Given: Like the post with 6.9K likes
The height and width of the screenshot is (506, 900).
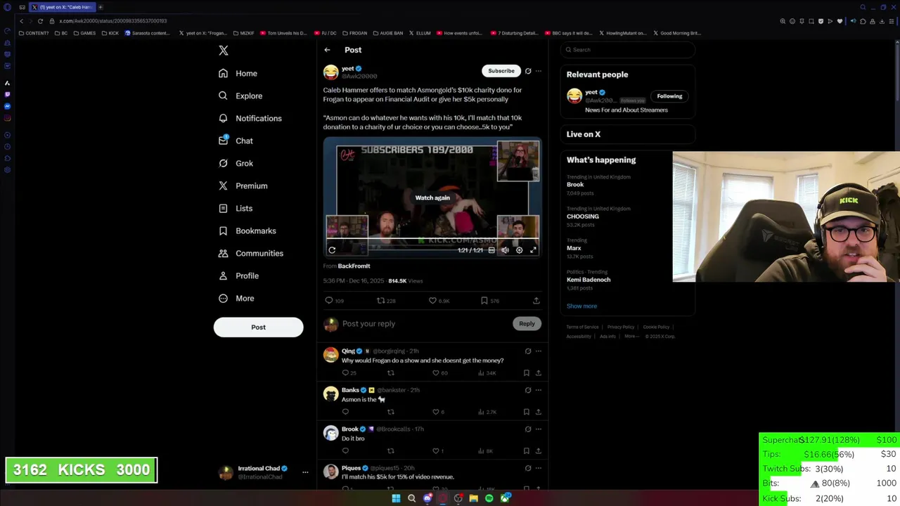Looking at the screenshot, I should 432,301.
